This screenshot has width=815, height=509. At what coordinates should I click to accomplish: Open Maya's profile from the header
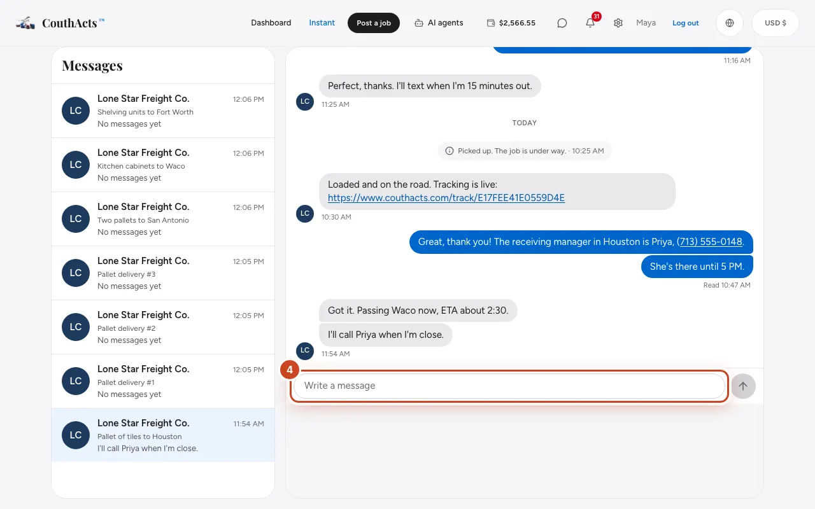pos(646,23)
